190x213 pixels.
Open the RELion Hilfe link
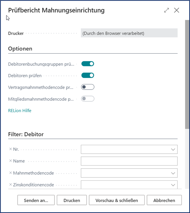20,111
